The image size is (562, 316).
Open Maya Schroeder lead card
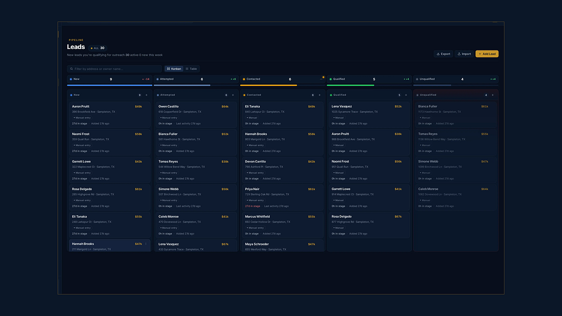point(283,246)
